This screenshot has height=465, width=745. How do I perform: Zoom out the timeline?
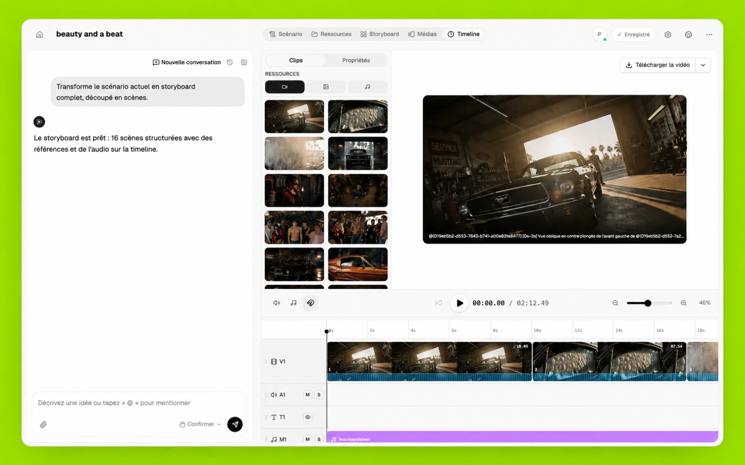pyautogui.click(x=615, y=303)
